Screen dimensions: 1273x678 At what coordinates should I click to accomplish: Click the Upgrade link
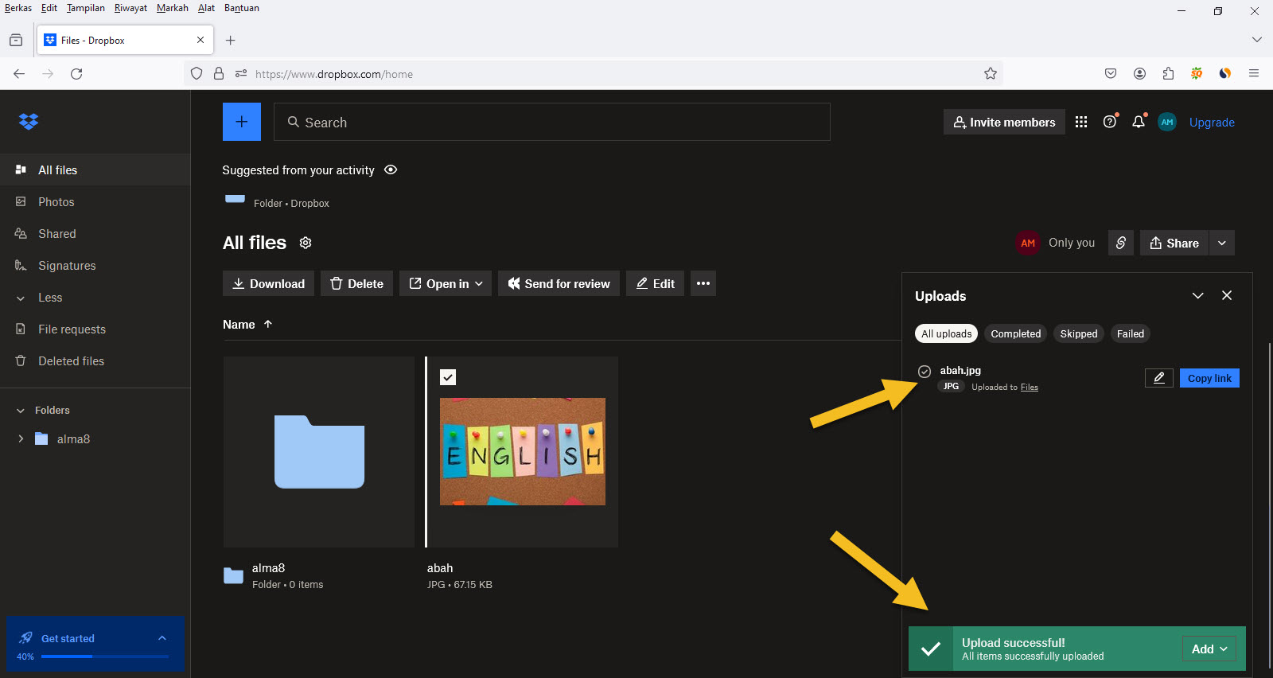[1211, 123]
